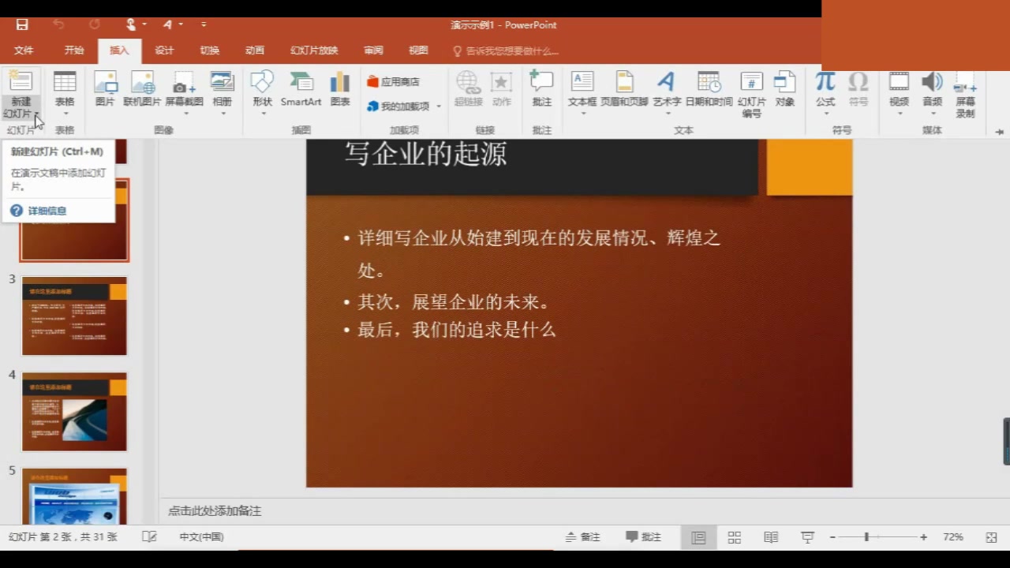Insert a chart using 图表 icon
Image resolution: width=1010 pixels, height=568 pixels.
pyautogui.click(x=339, y=87)
